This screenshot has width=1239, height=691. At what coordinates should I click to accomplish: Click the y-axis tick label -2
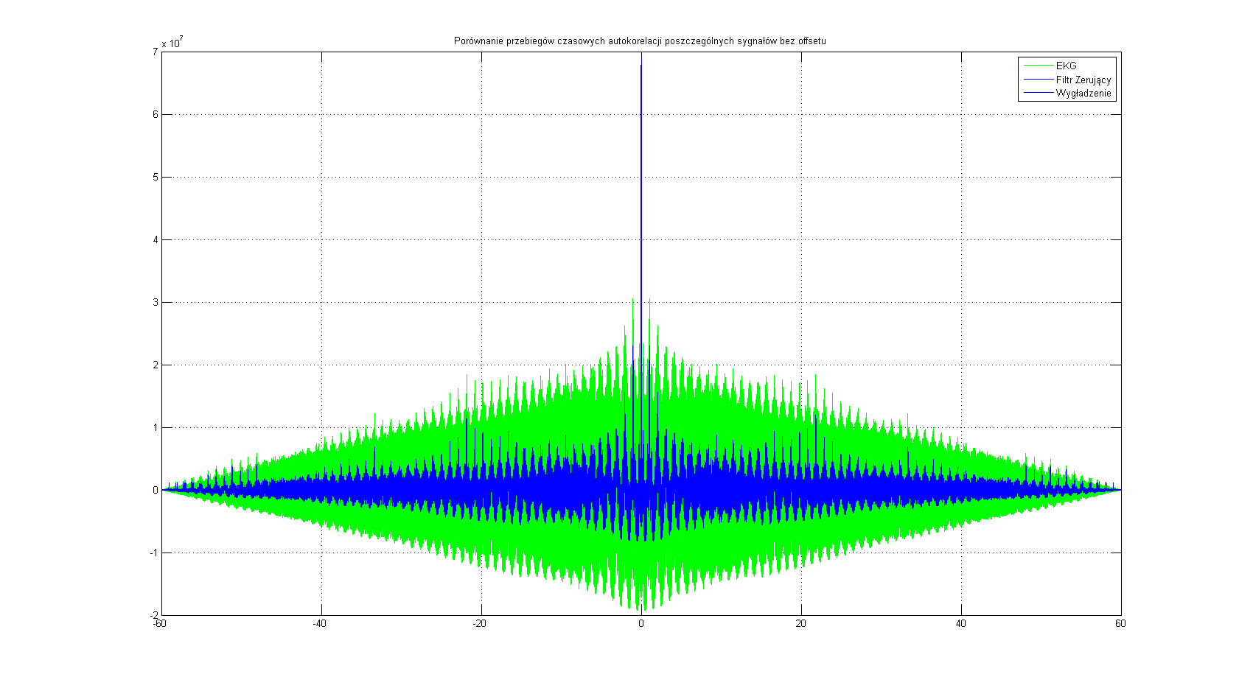[x=153, y=615]
